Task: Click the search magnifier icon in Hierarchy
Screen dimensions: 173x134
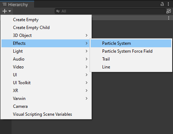Action: click(x=58, y=11)
